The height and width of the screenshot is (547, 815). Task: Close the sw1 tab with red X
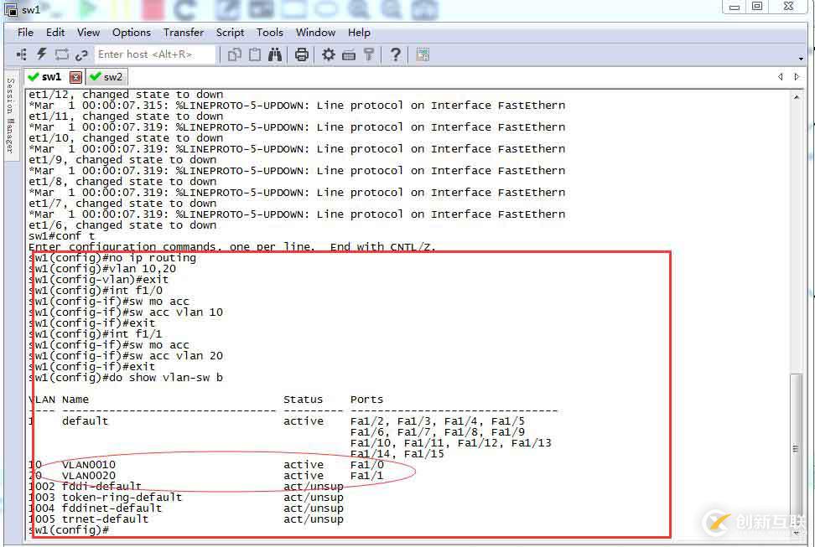(76, 77)
